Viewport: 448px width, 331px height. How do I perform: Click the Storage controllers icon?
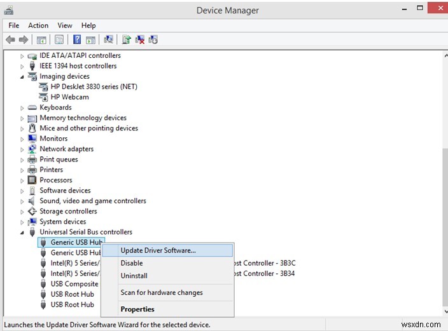pos(32,212)
